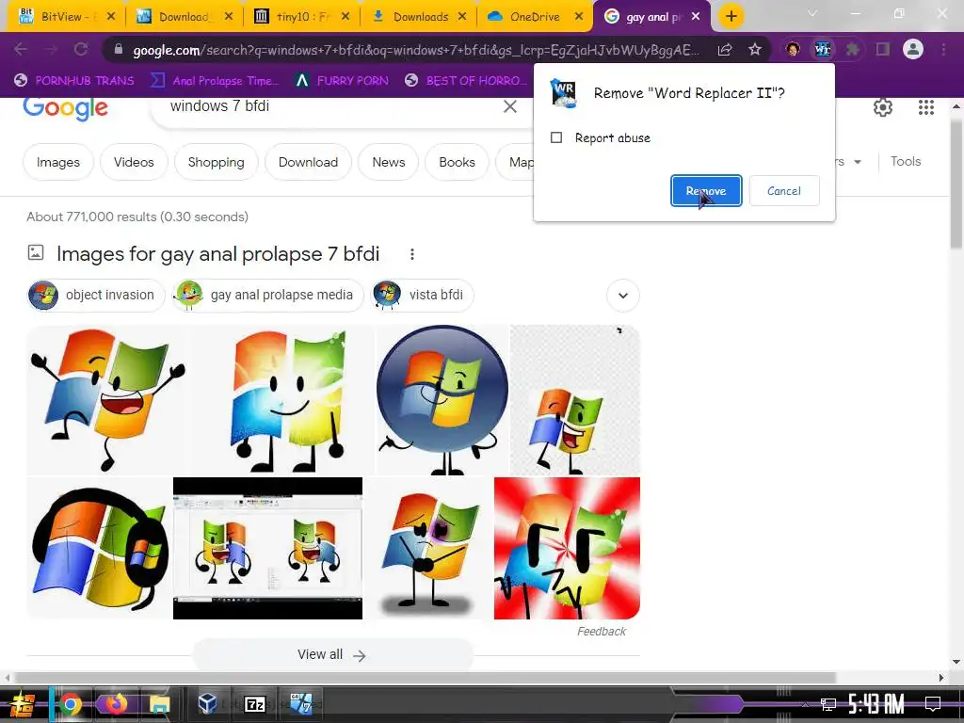The image size is (964, 723).
Task: Close the OneDrive tab
Action: point(579,17)
